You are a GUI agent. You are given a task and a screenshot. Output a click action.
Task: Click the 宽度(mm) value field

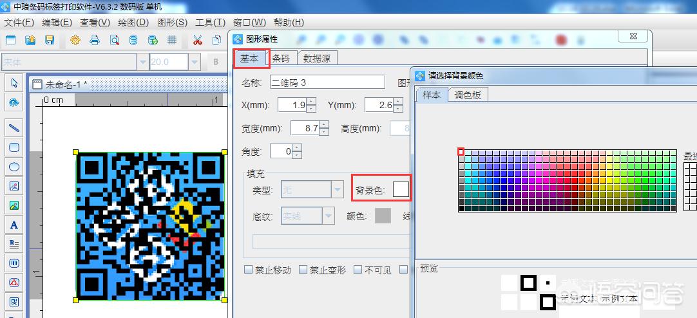(305, 128)
